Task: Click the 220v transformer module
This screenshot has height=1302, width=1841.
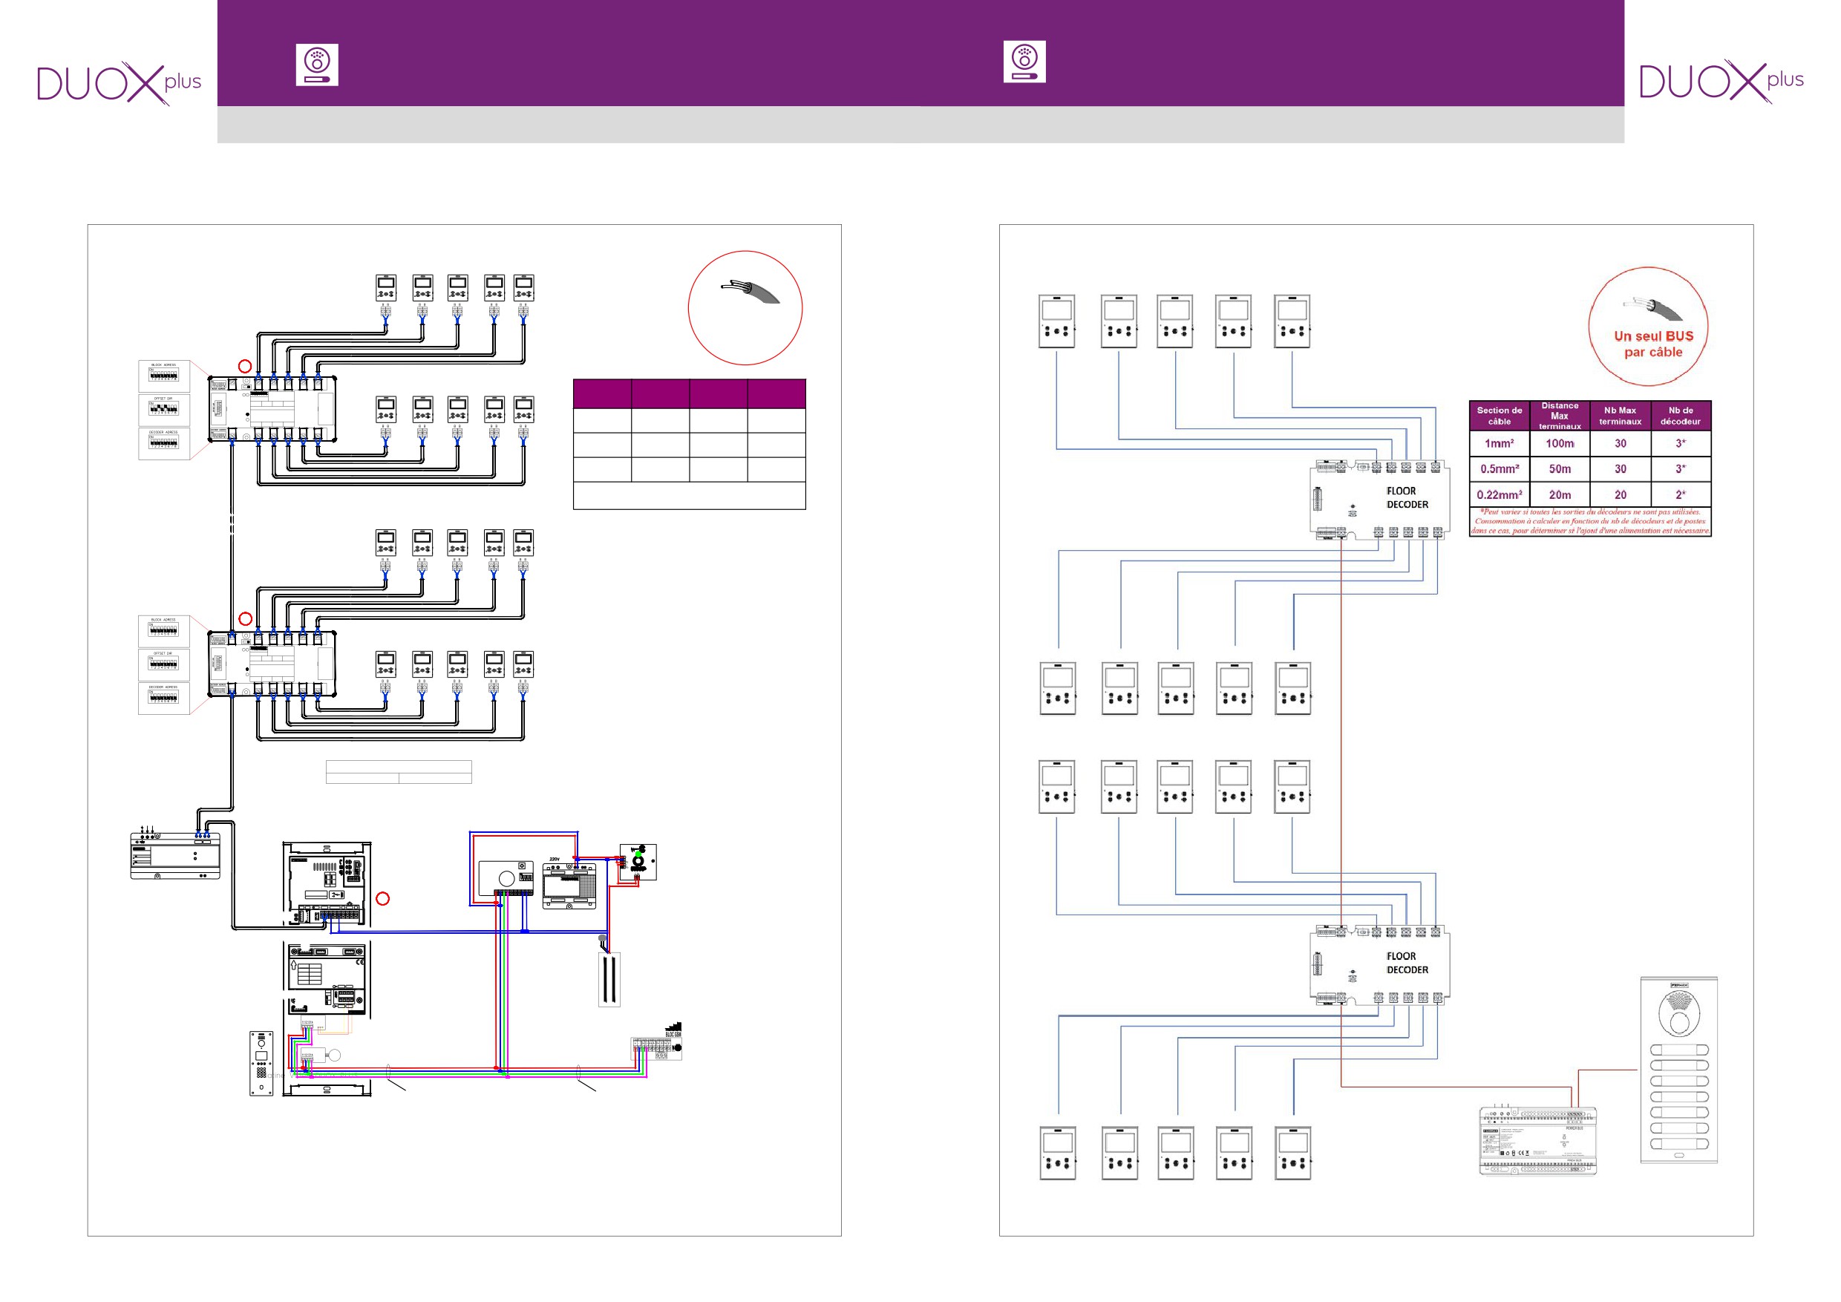Action: [569, 886]
